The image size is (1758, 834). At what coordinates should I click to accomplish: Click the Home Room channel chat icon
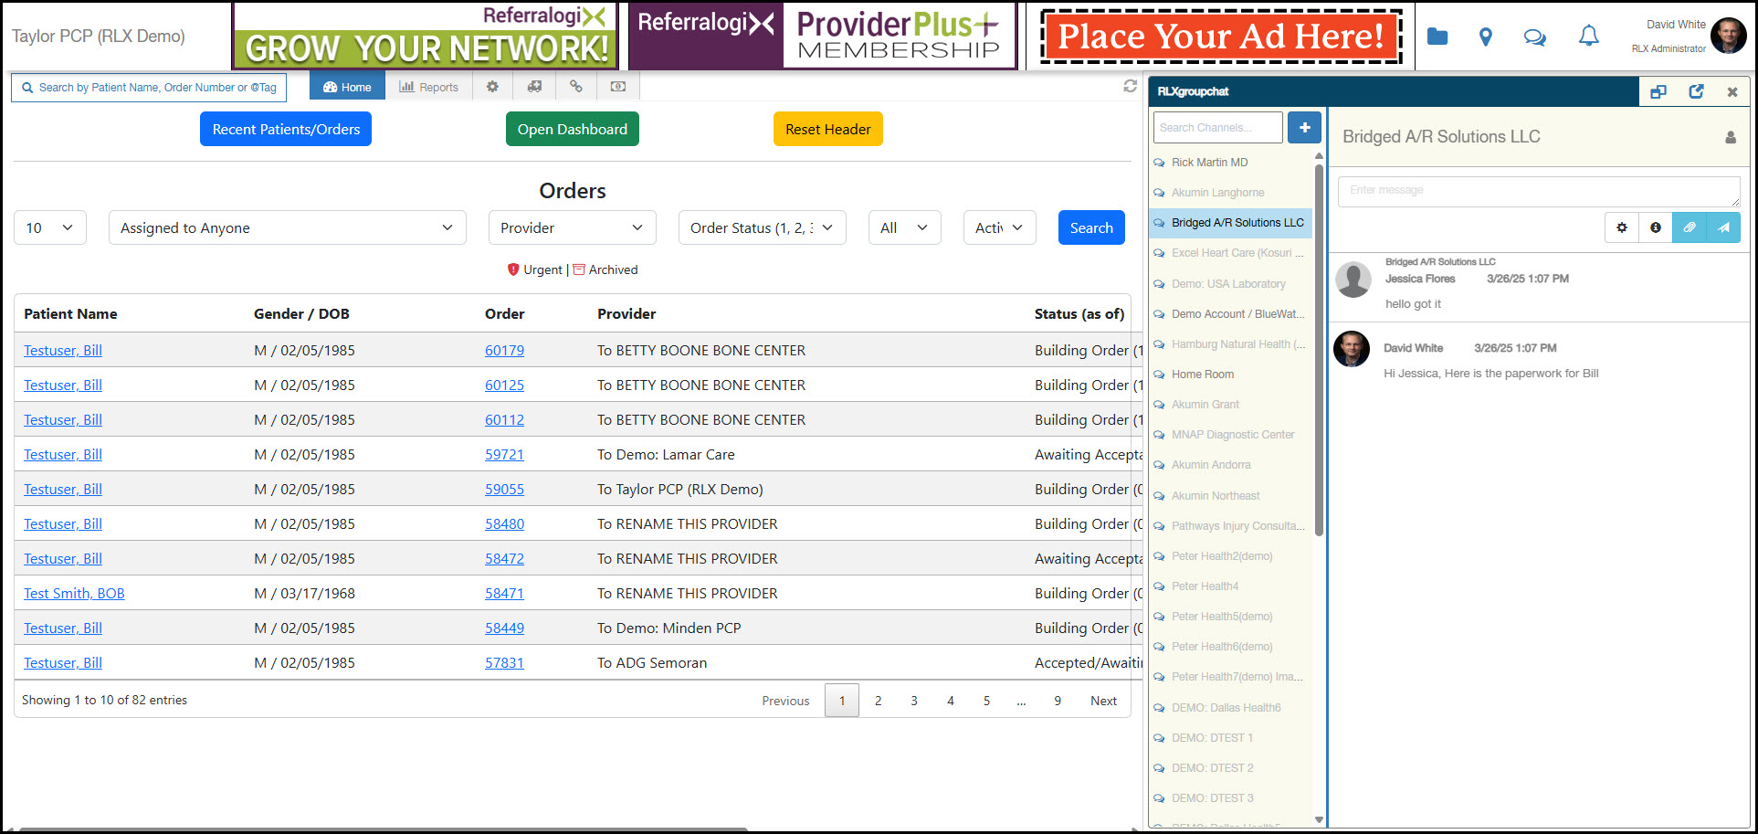point(1160,375)
